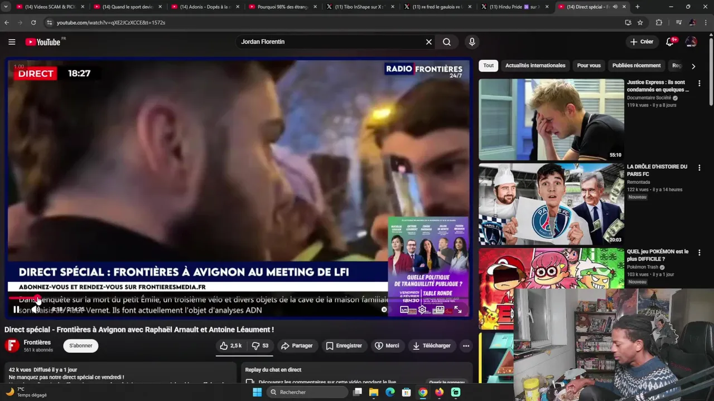The width and height of the screenshot is (714, 401).
Task: Go back to the previous page
Action: coord(7,22)
